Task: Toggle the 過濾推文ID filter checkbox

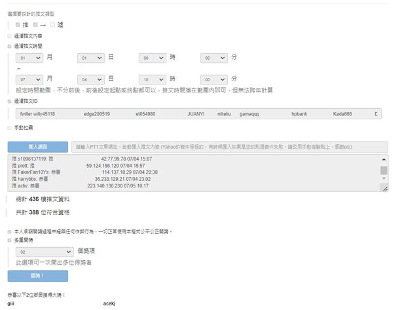Action: pos(9,102)
